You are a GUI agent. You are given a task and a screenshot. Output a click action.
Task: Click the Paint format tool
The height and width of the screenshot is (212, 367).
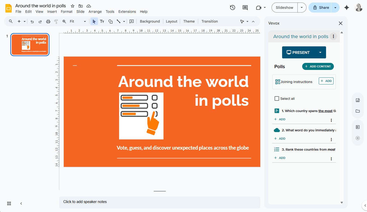56,21
